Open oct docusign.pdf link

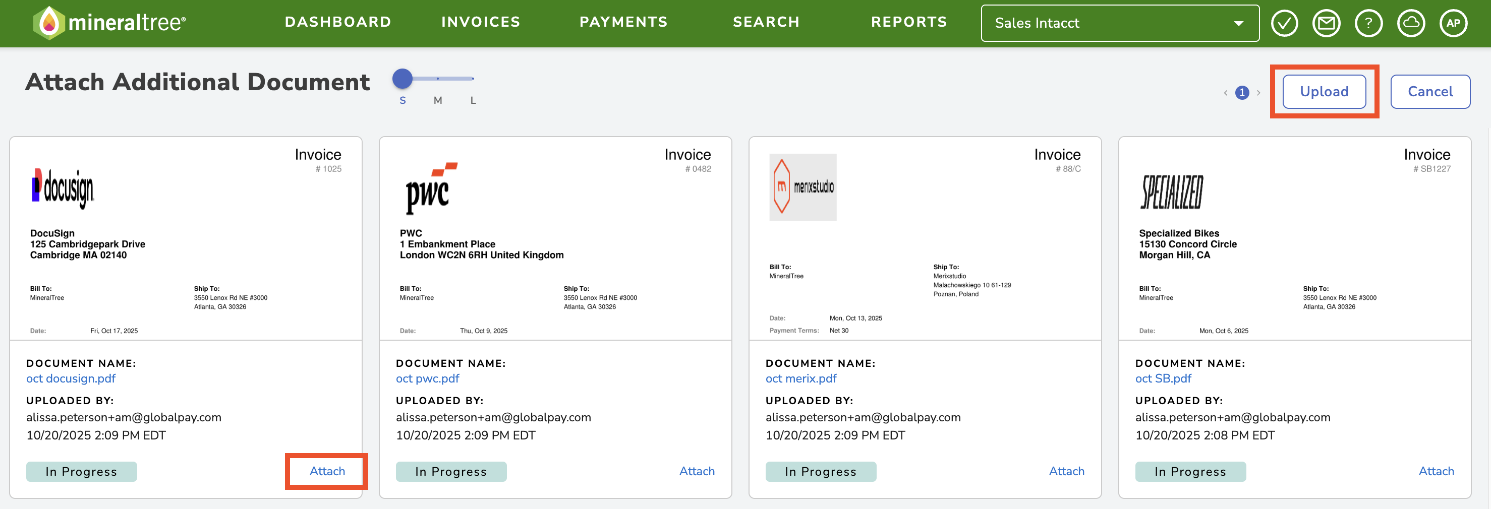click(71, 378)
